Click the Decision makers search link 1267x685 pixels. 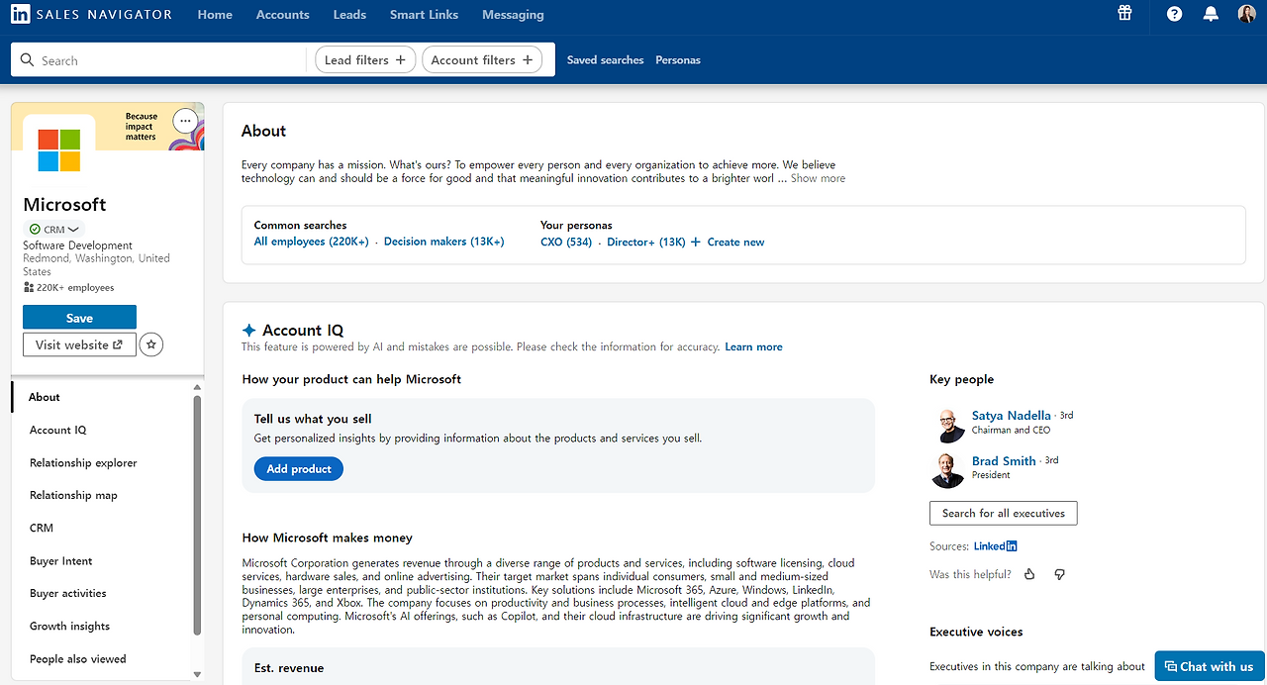point(443,241)
